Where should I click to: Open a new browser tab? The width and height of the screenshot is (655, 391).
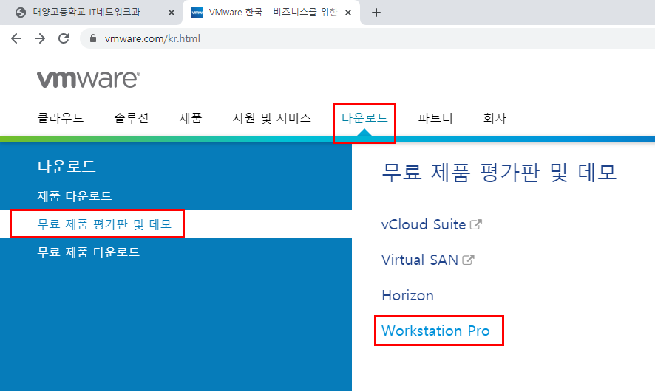pyautogui.click(x=376, y=13)
